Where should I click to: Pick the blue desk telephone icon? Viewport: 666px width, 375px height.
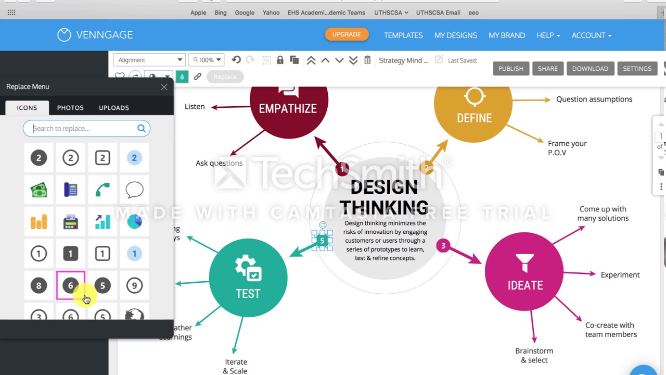[x=71, y=190]
